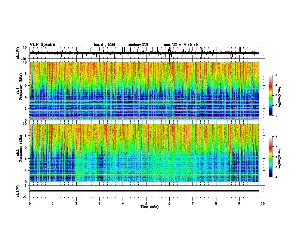296x228 pixels.
Task: Click the '6' kHz tick on ch.2 spectrogram
Action: [26, 147]
